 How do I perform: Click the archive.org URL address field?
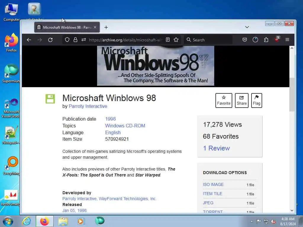pos(125,40)
